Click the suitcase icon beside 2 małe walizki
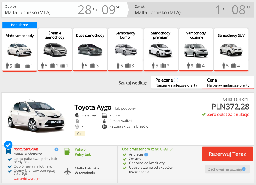The image size is (256, 185). pos(104,121)
